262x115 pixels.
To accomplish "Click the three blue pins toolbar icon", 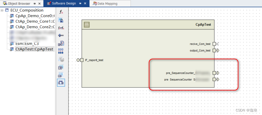I will (61, 51).
